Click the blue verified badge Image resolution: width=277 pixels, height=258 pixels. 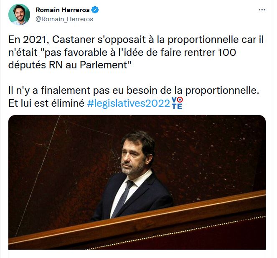(95, 10)
